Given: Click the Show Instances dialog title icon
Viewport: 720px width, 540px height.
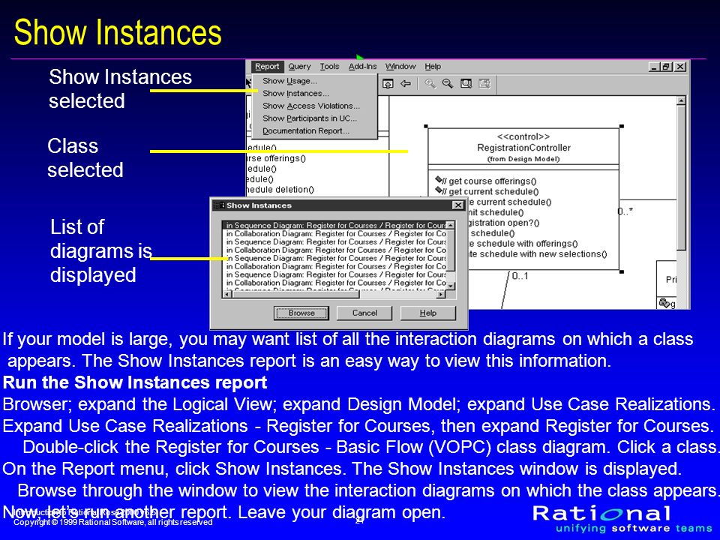Looking at the screenshot, I should [219, 205].
